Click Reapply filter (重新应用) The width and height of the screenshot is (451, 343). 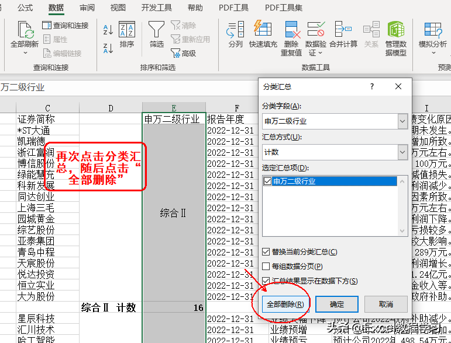point(190,39)
